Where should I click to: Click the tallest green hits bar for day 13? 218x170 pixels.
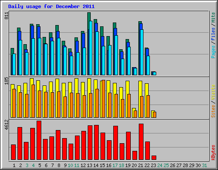click(89, 17)
